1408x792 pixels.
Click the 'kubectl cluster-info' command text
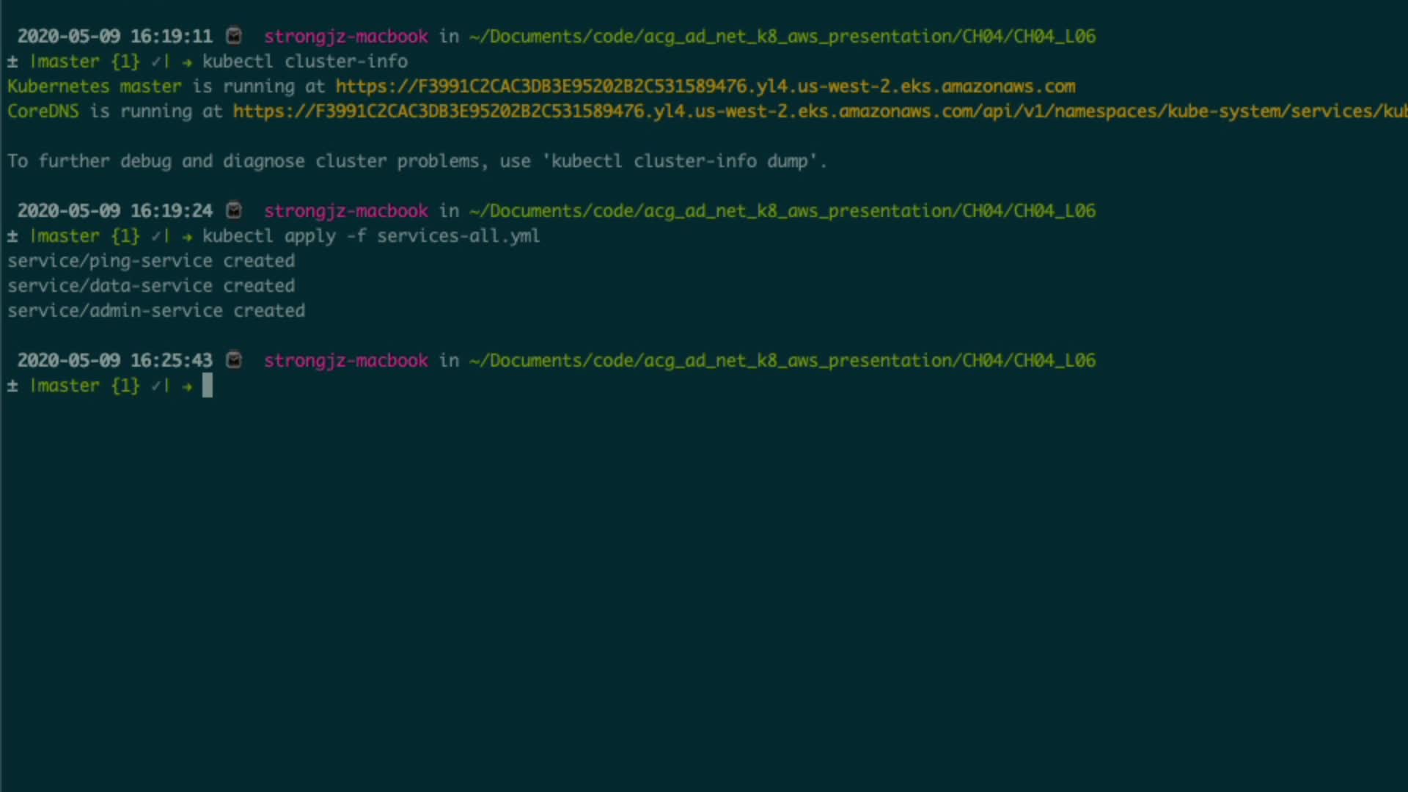point(304,62)
